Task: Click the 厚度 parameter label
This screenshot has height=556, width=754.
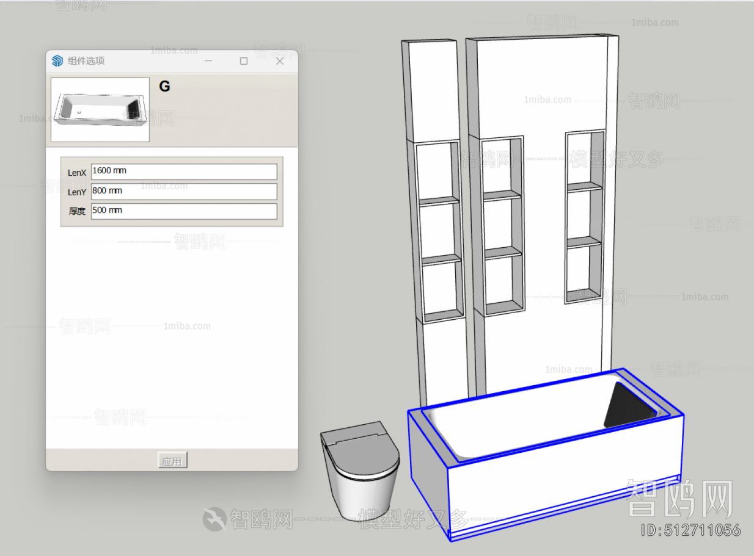Action: tap(76, 211)
